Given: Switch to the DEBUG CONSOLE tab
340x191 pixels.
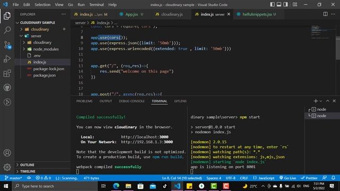Looking at the screenshot, I should tap(132, 101).
